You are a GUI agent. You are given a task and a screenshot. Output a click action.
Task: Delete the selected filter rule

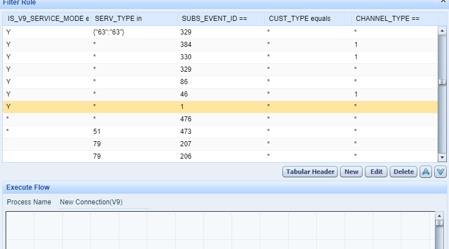[x=403, y=172]
